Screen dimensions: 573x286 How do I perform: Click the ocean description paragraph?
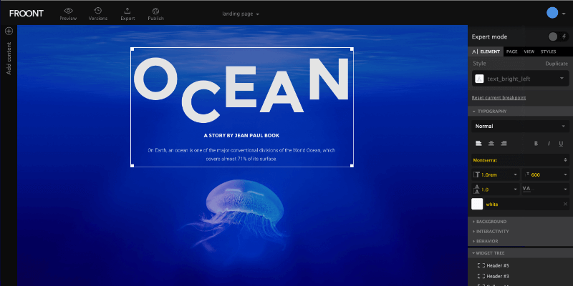point(241,154)
